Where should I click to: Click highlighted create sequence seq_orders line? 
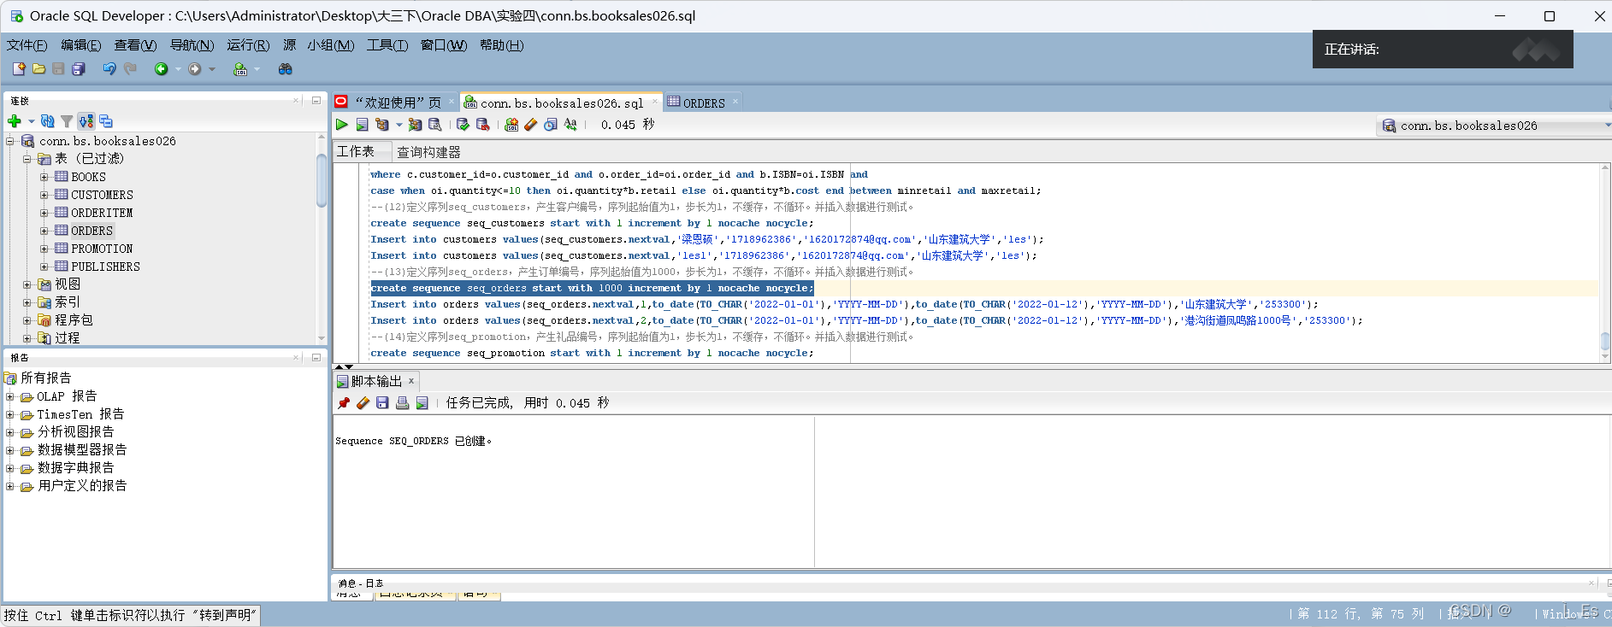point(592,288)
